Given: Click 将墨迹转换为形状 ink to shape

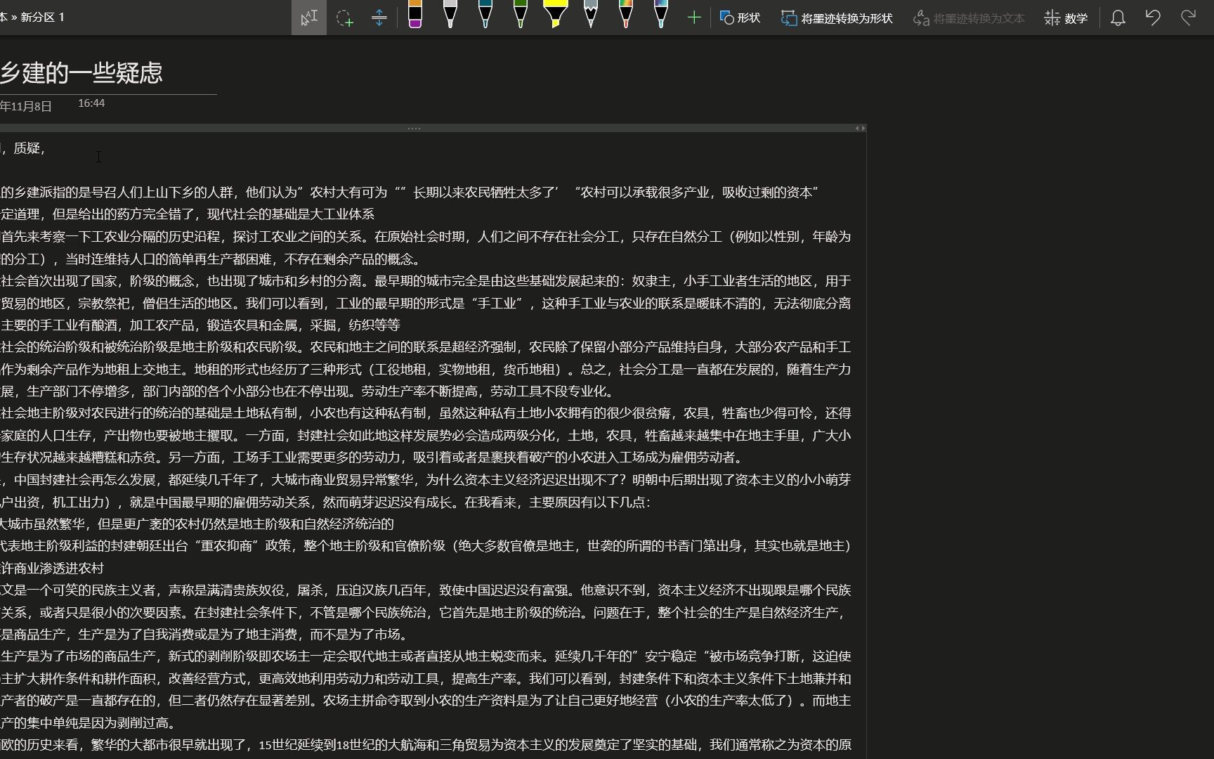Looking at the screenshot, I should click(837, 18).
